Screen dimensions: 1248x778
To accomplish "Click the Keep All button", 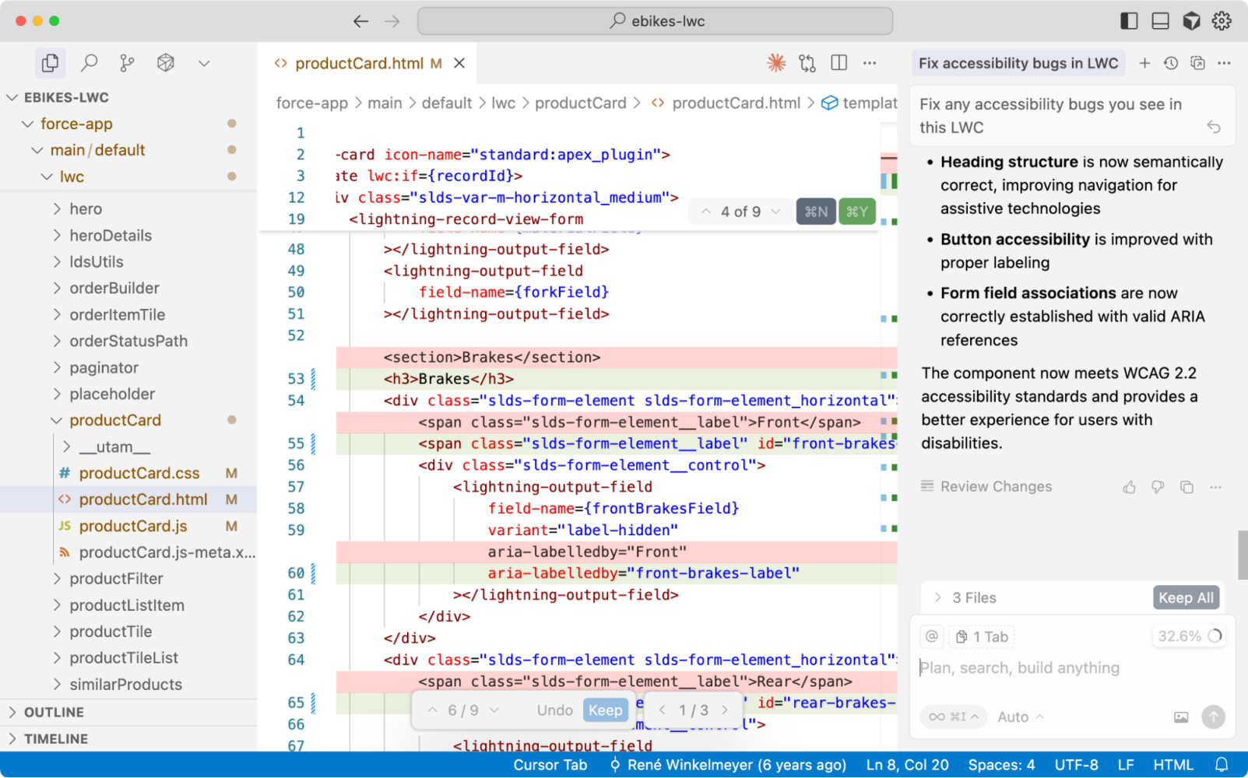I will point(1186,597).
